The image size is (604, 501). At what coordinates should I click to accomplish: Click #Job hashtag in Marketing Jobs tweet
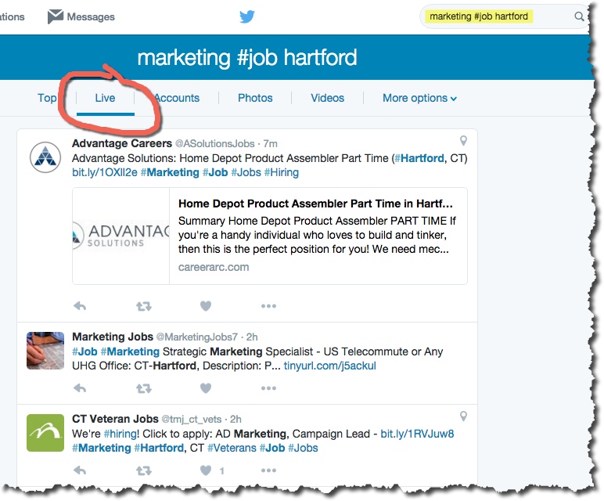coord(84,351)
